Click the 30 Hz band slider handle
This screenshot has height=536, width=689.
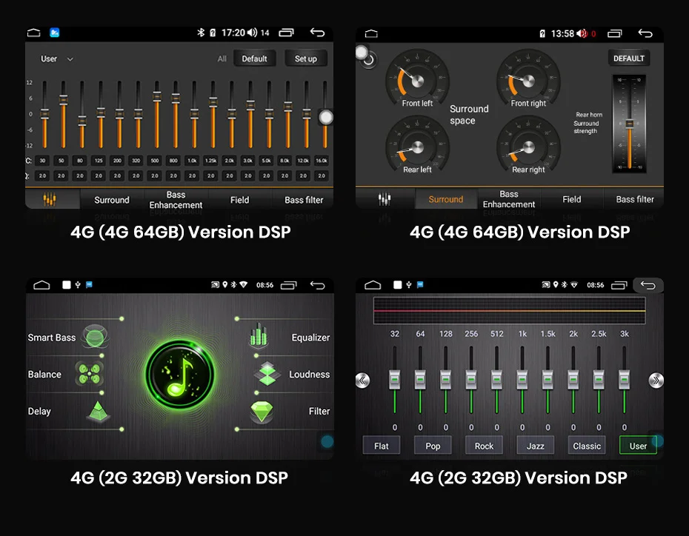tap(44, 114)
